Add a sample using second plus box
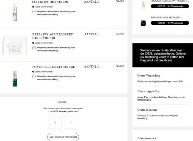The width and height of the screenshot is (193, 141). 71,123
